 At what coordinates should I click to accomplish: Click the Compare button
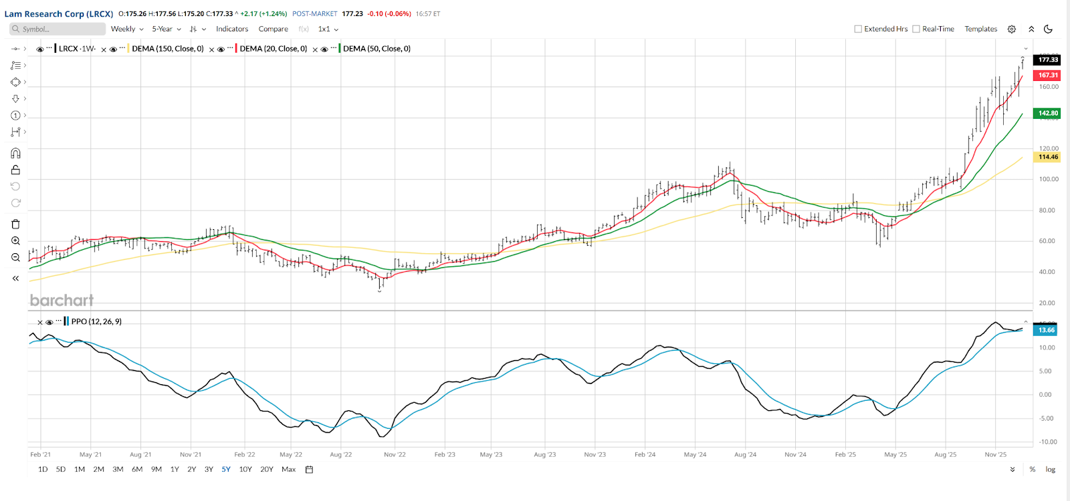273,29
